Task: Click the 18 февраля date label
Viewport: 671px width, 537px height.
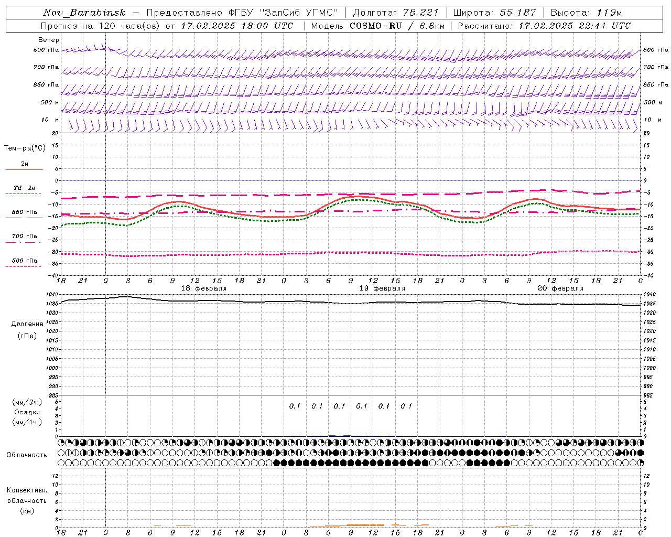Action: click(204, 288)
